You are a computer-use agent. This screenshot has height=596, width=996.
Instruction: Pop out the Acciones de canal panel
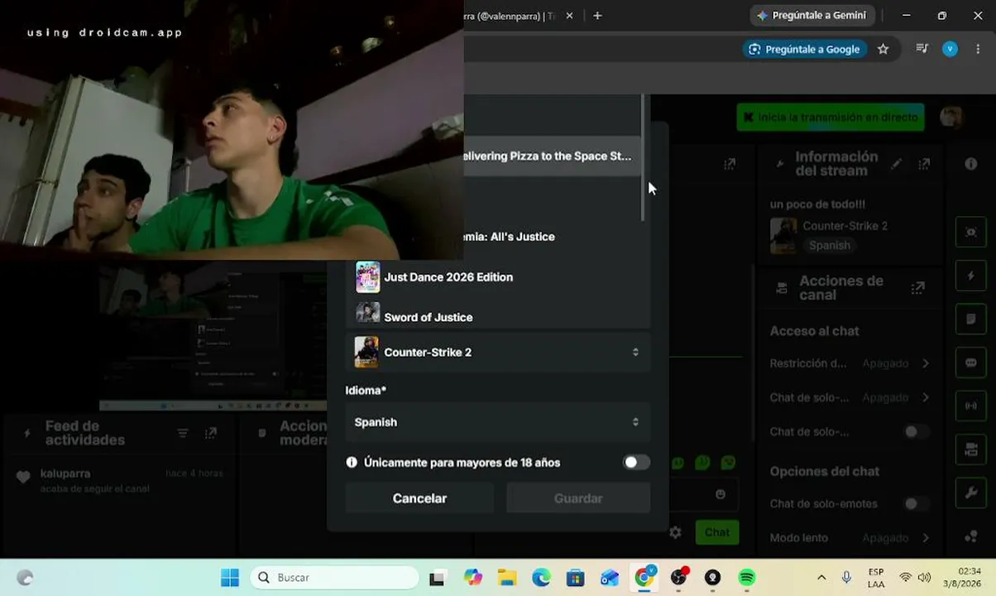pos(917,288)
